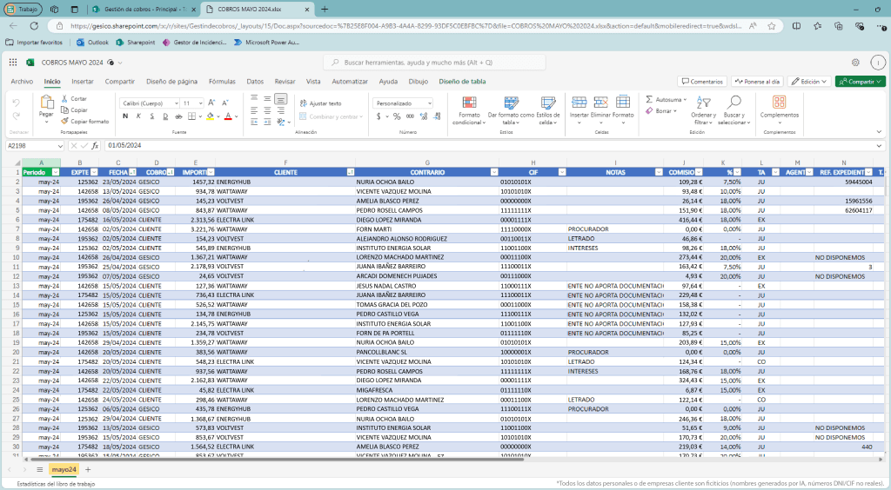The width and height of the screenshot is (891, 490).
Task: Open Formato condicional
Action: pyautogui.click(x=469, y=110)
